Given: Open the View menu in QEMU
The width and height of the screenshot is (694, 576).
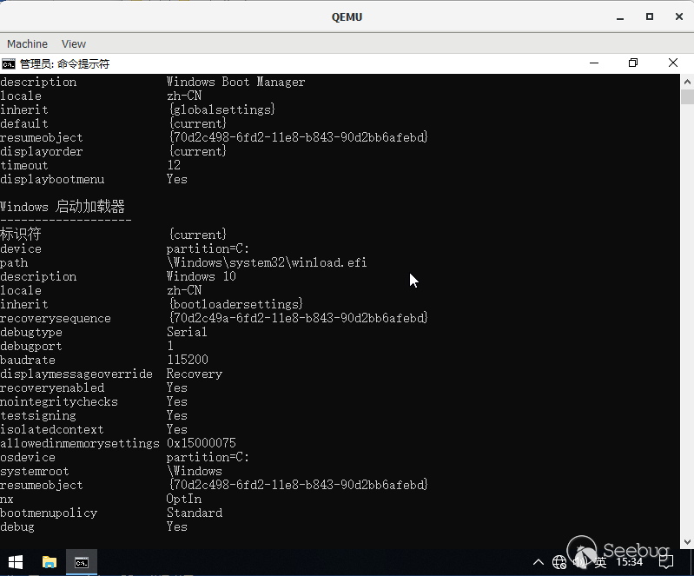Looking at the screenshot, I should 74,43.
